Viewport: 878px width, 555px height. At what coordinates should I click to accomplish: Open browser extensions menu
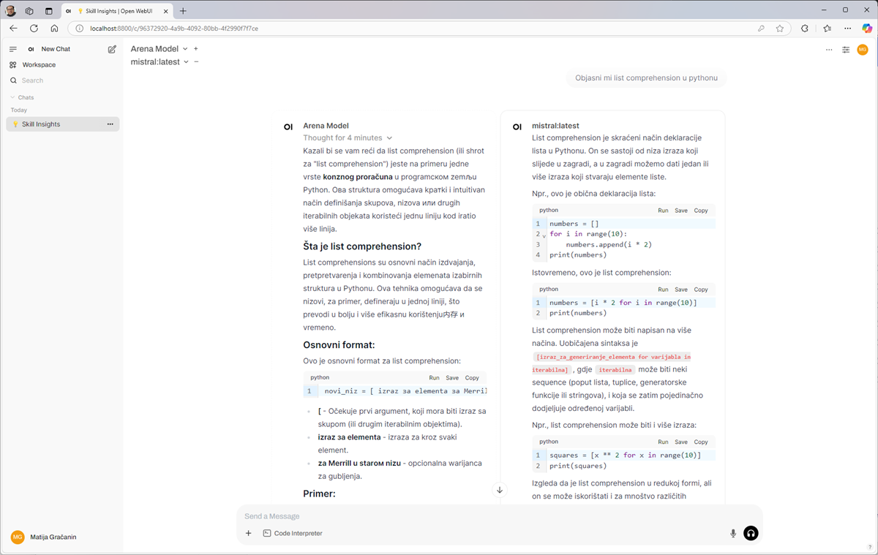(805, 29)
